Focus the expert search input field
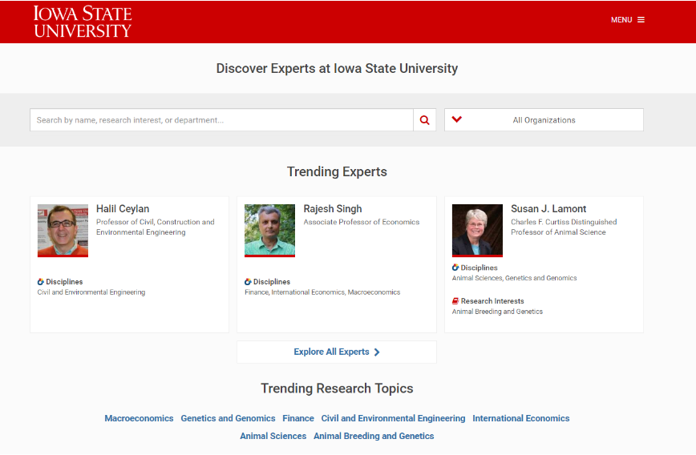The image size is (696, 455). tap(221, 119)
